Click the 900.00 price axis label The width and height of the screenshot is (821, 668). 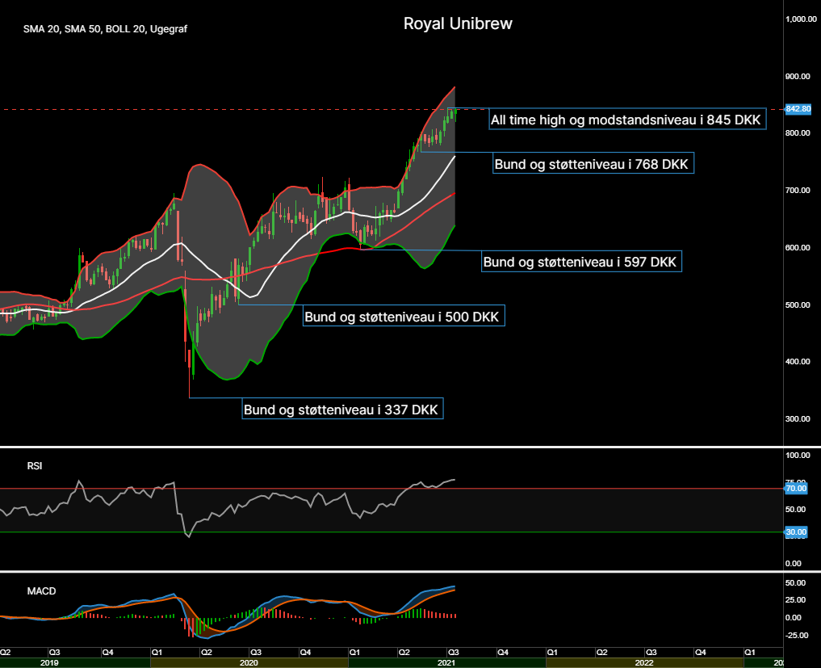[x=798, y=77]
